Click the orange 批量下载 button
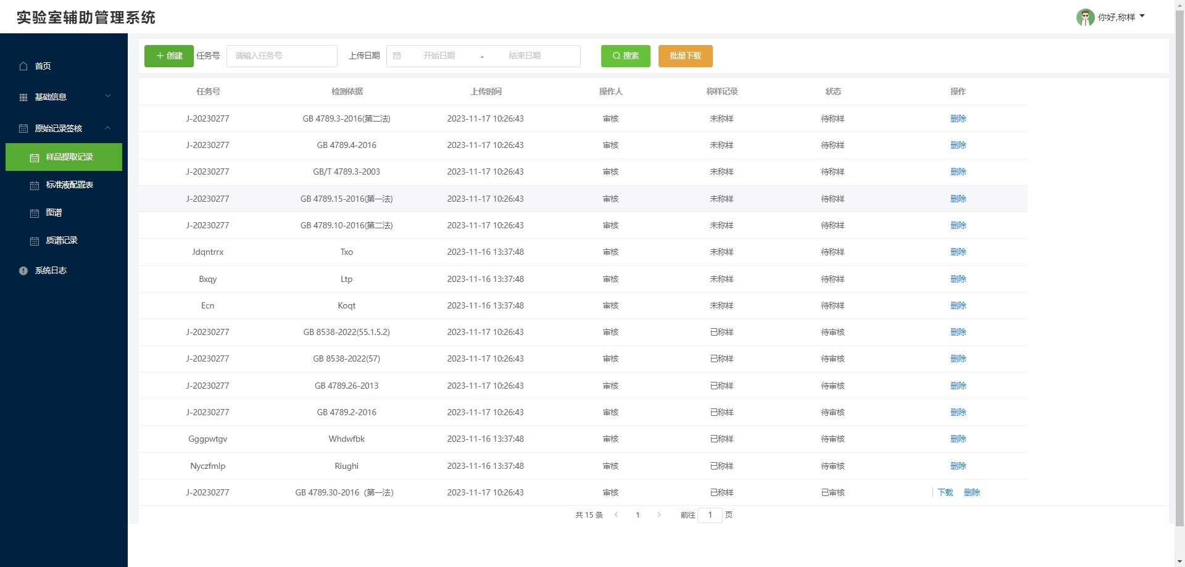This screenshot has width=1185, height=567. (685, 56)
